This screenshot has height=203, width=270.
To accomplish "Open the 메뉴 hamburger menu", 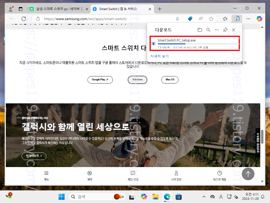I will point(46,176).
